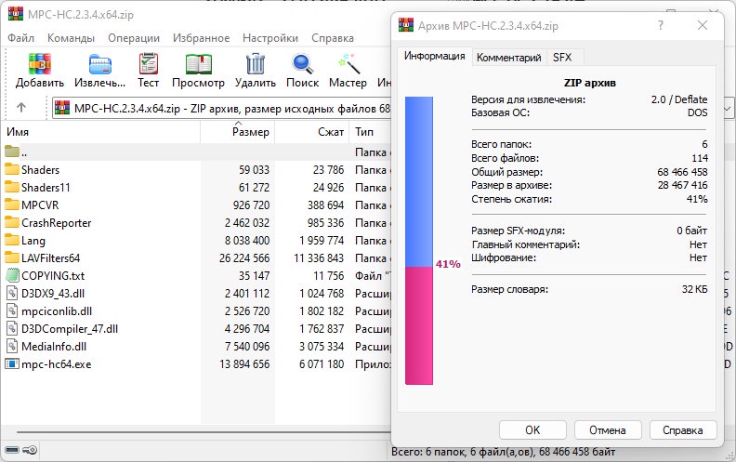Click the D3DX9_43.dll file icon
The height and width of the screenshot is (462, 736).
[12, 294]
